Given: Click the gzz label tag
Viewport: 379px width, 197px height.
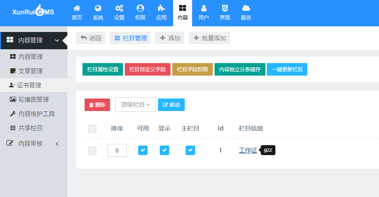Looking at the screenshot, I should (268, 150).
